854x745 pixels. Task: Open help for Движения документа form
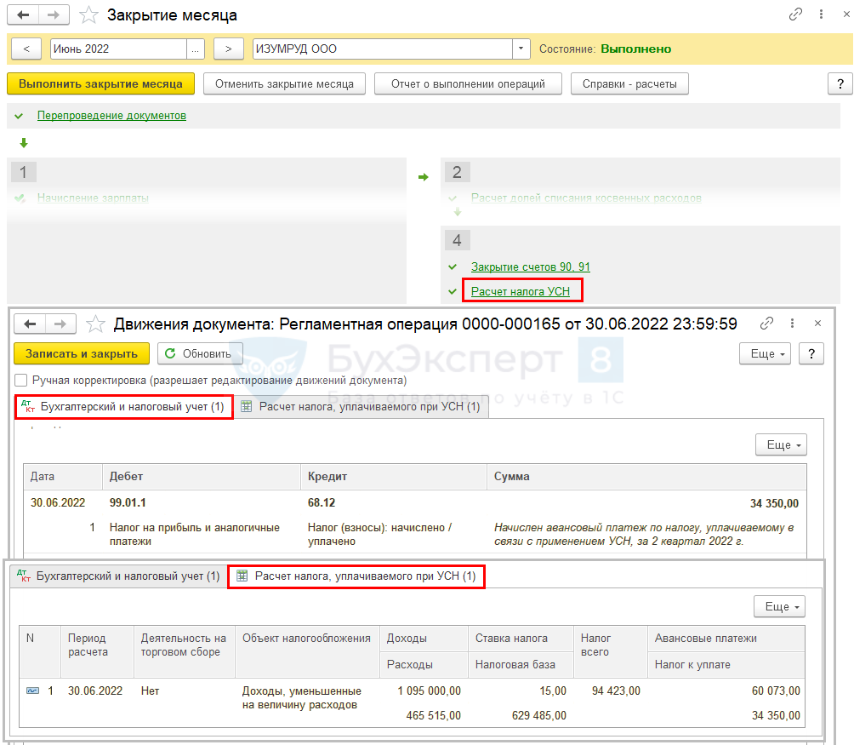click(x=811, y=353)
